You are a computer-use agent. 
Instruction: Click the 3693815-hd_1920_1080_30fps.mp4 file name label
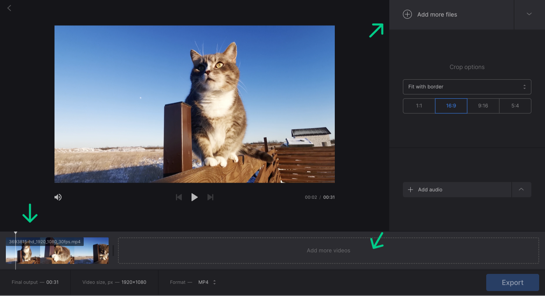click(x=45, y=242)
